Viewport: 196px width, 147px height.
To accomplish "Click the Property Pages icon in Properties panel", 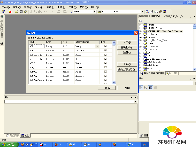I will 156,88.
